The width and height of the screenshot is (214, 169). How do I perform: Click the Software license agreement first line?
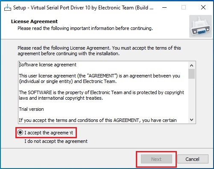[48, 65]
